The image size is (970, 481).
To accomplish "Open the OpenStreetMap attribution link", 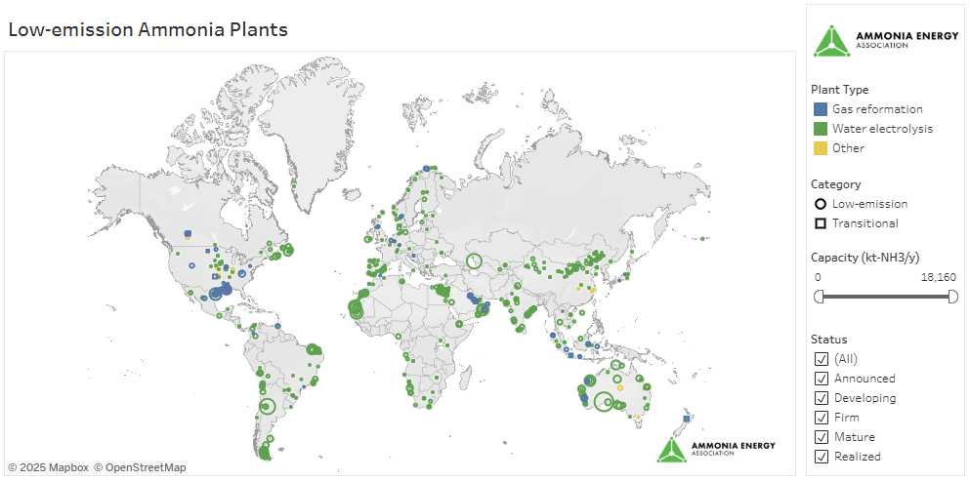I will click(140, 467).
